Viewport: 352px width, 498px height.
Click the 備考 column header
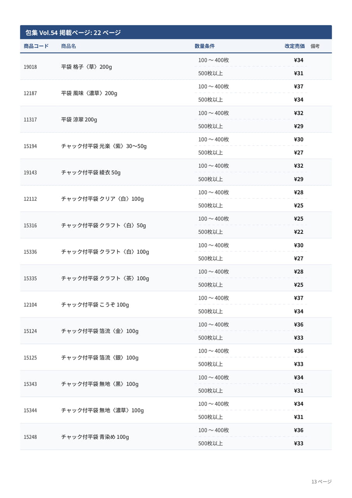tap(315, 46)
